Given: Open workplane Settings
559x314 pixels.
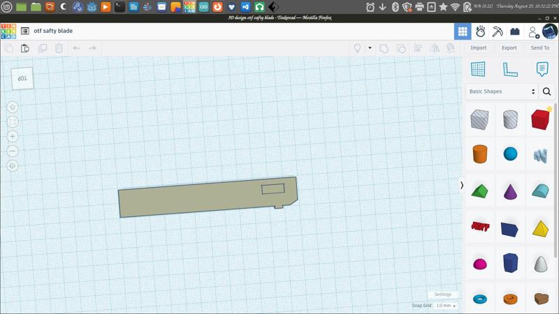Looking at the screenshot, I should [443, 294].
